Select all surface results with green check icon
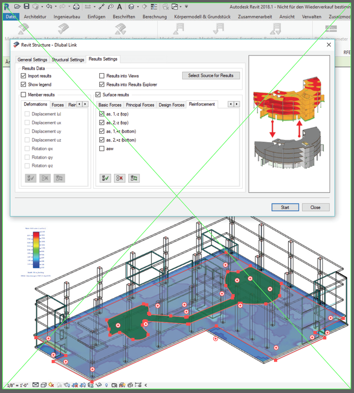This screenshot has width=354, height=393. (106, 178)
